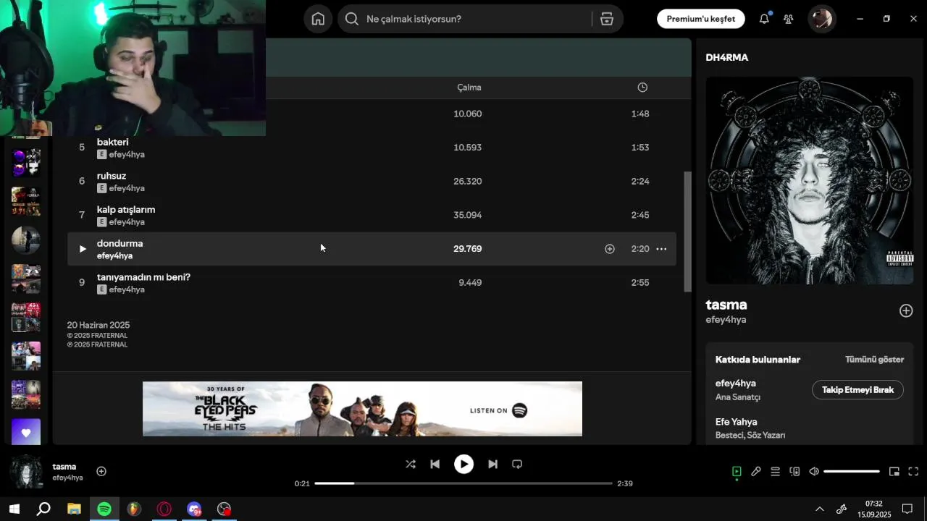Toggle shuffle playback
Image resolution: width=927 pixels, height=521 pixels.
[411, 465]
